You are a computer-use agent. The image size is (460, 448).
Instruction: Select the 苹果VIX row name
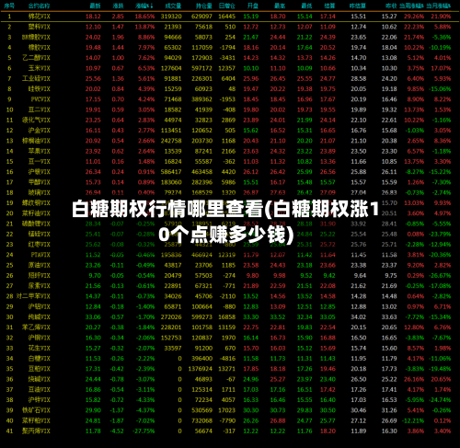point(40,151)
